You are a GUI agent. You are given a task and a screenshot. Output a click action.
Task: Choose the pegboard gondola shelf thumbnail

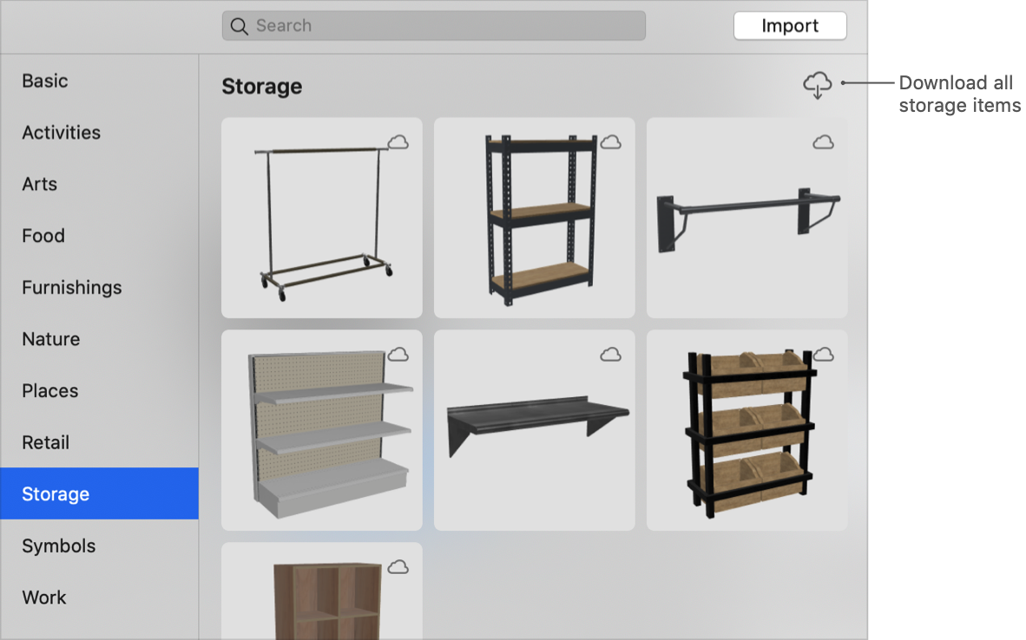(322, 430)
